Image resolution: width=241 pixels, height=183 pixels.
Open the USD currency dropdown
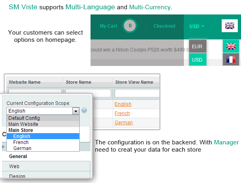197,27
